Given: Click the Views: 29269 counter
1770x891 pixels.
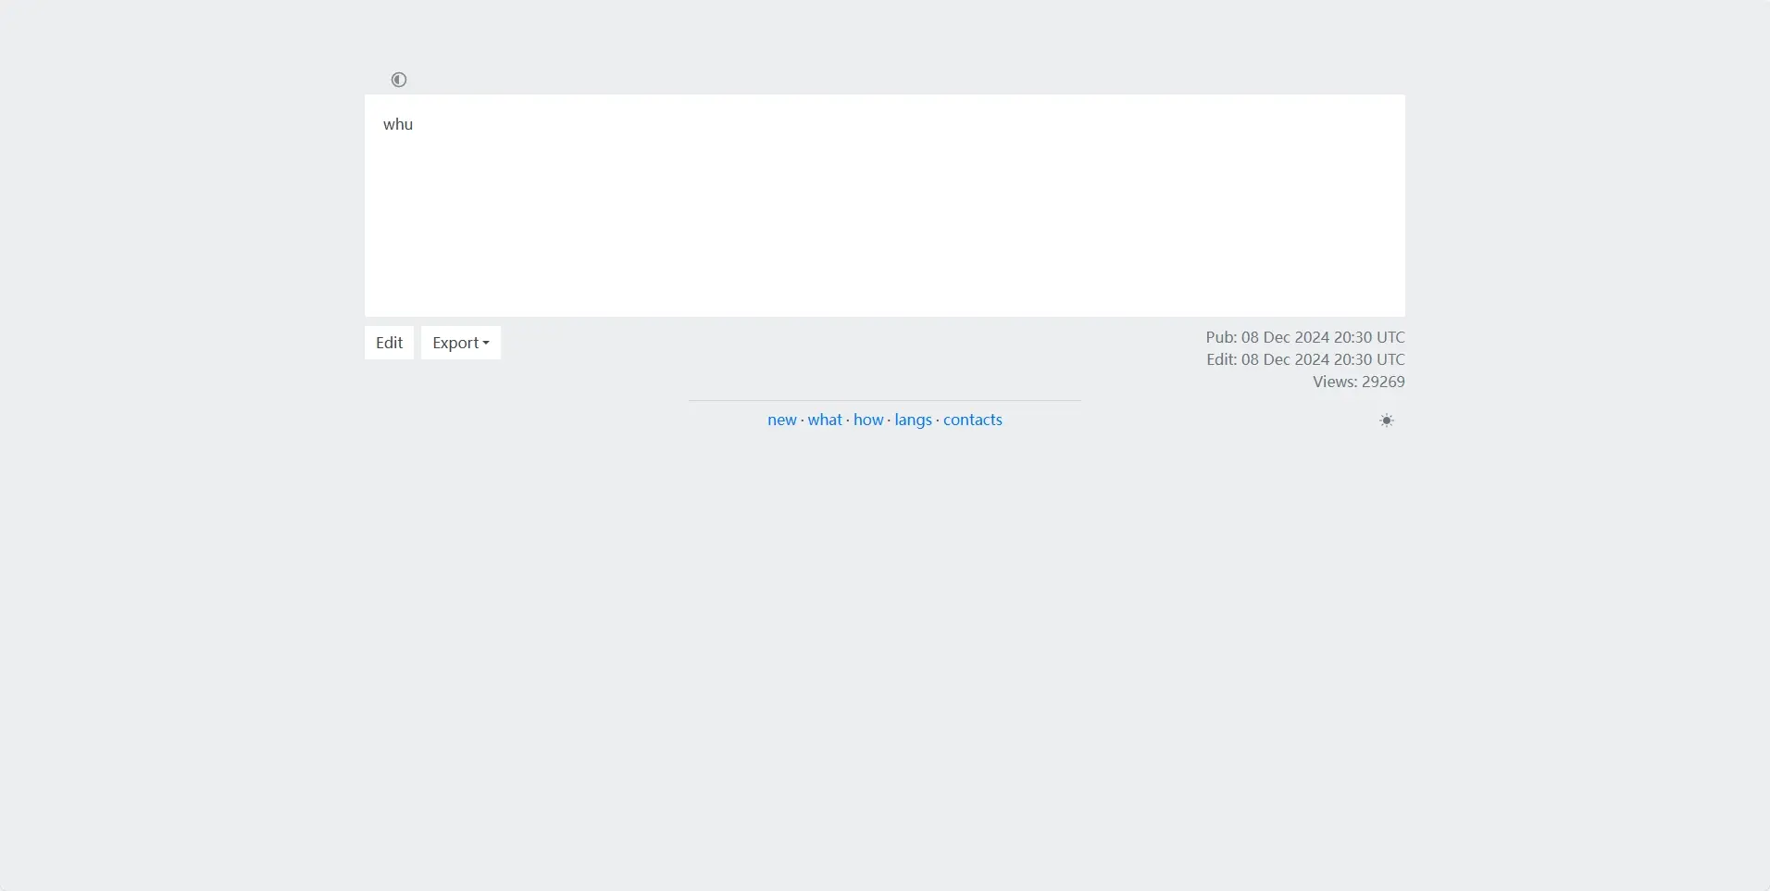Looking at the screenshot, I should click(x=1358, y=382).
